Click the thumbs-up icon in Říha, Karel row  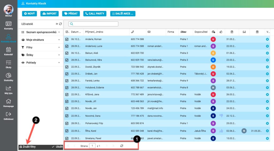pos(221,131)
